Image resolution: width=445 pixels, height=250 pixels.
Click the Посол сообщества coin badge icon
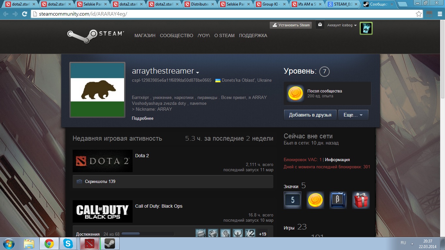pyautogui.click(x=295, y=93)
